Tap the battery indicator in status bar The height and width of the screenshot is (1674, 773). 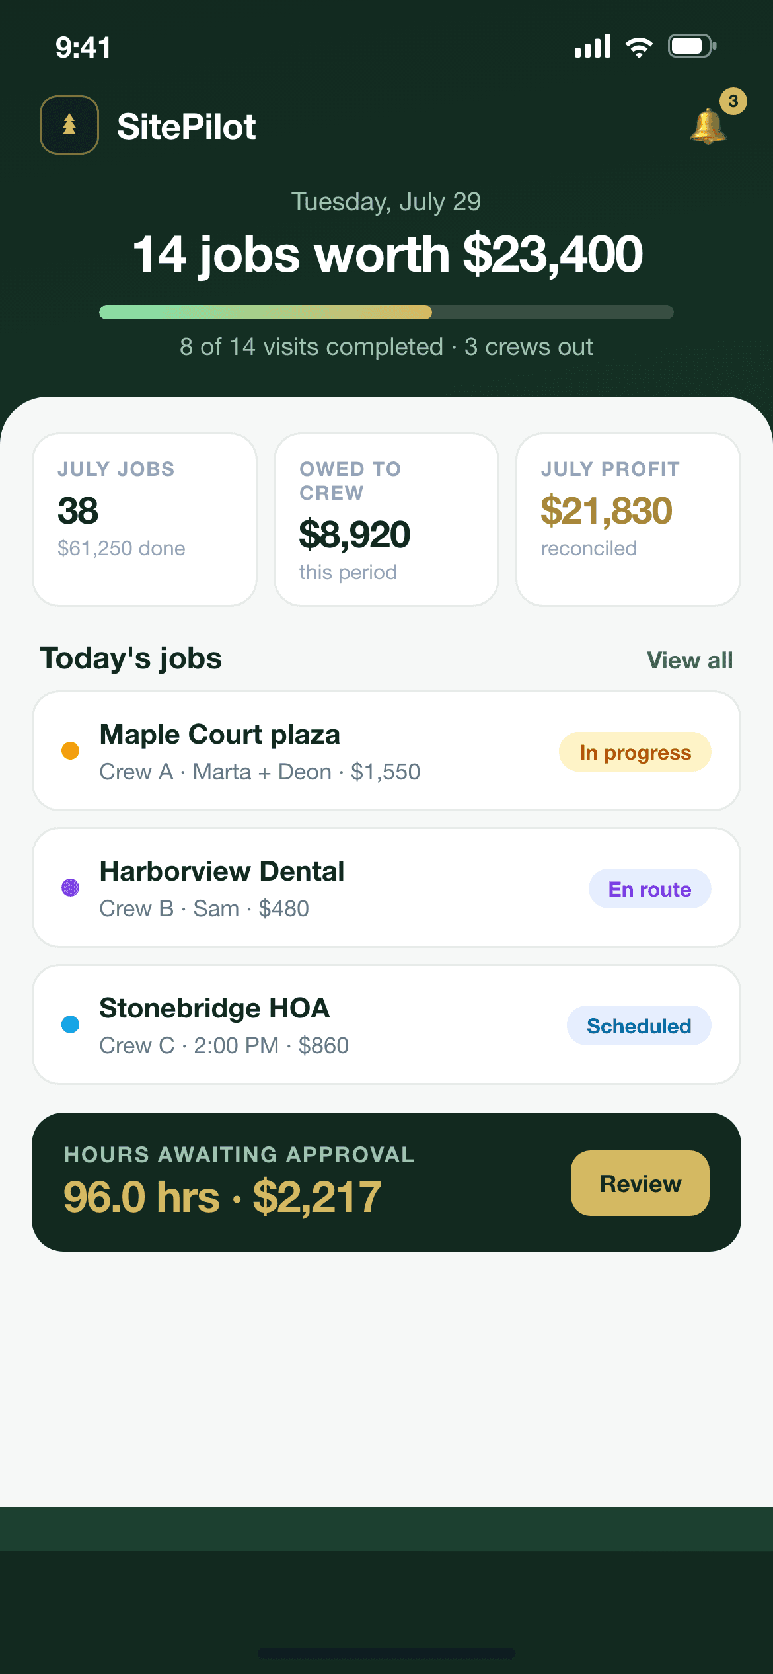pos(692,46)
